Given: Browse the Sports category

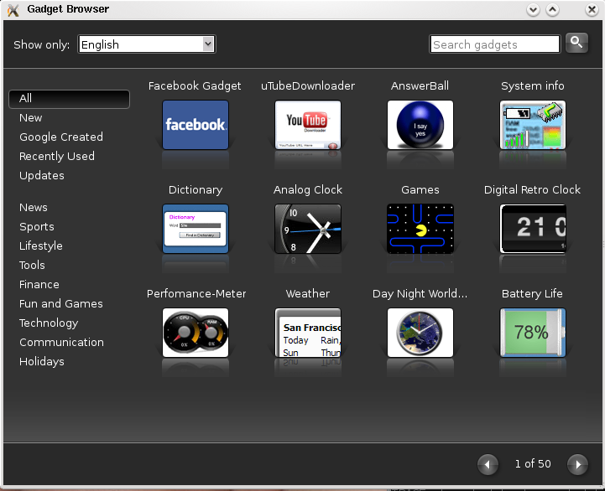Looking at the screenshot, I should [37, 227].
